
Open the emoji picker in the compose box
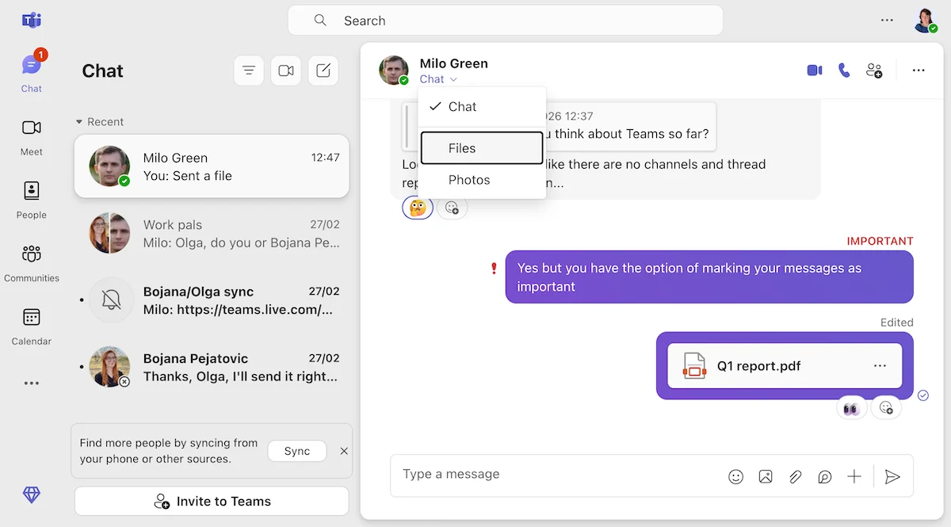pos(735,476)
